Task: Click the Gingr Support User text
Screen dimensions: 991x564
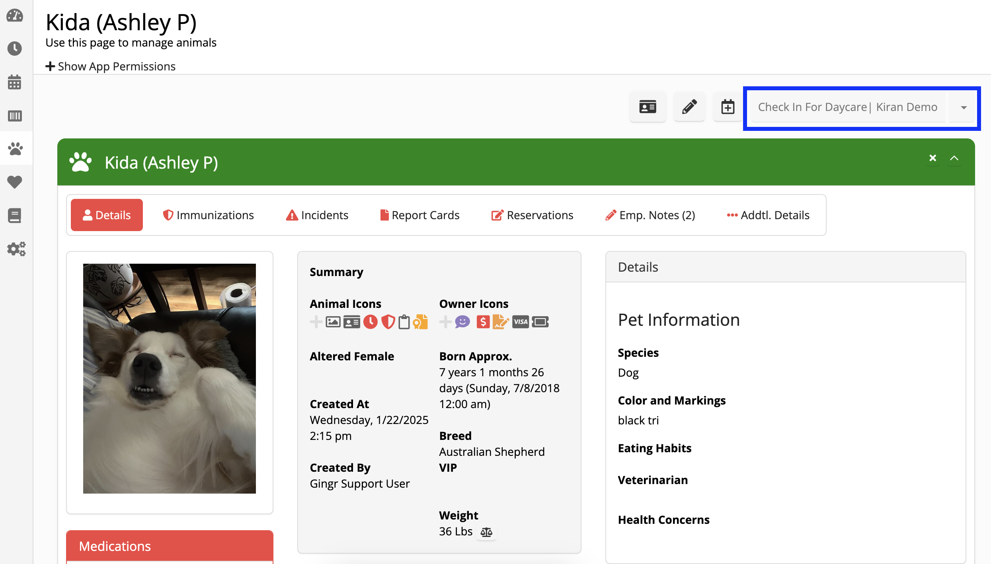Action: pyautogui.click(x=360, y=484)
